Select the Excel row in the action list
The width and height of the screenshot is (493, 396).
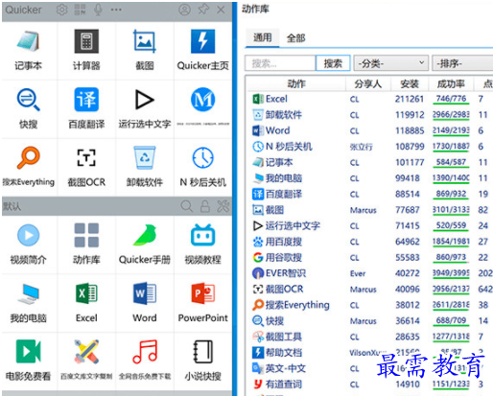point(370,99)
